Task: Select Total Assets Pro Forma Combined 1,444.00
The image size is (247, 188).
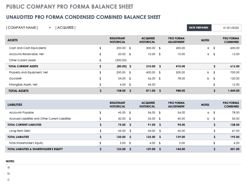Action: pyautogui.click(x=233, y=91)
